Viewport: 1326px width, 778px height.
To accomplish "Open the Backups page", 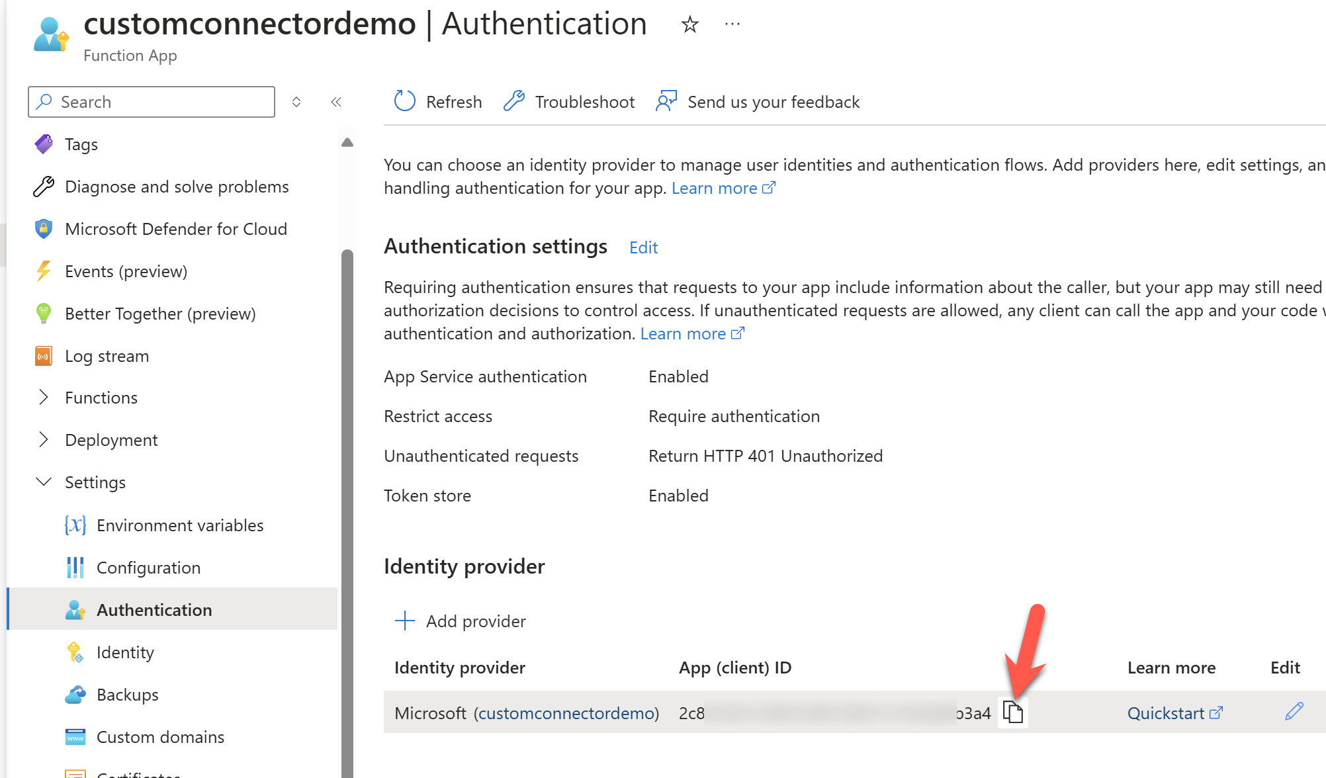I will tap(127, 694).
